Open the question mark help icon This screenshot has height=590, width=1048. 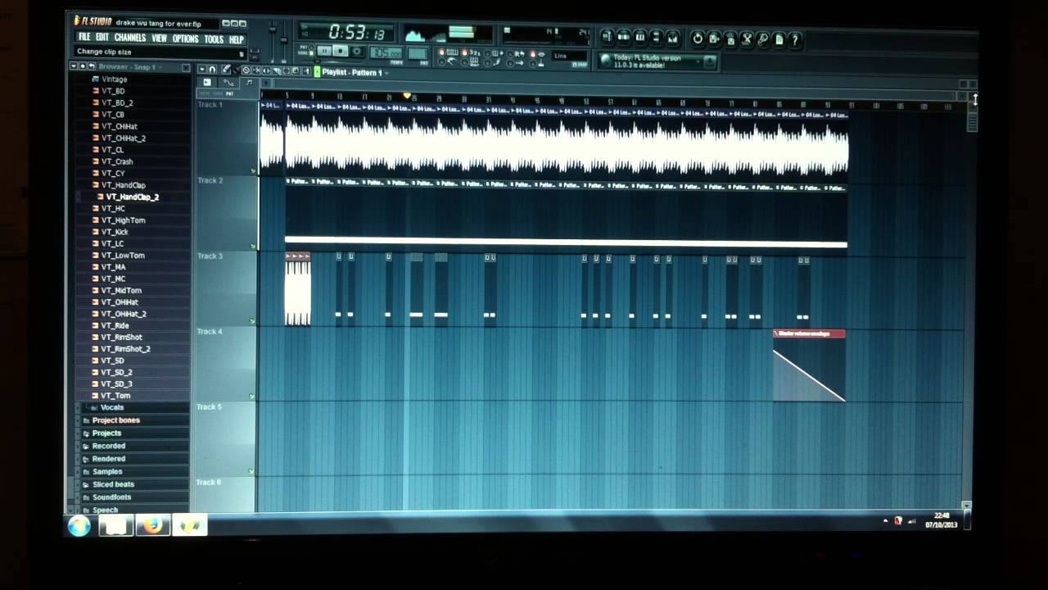click(x=796, y=38)
